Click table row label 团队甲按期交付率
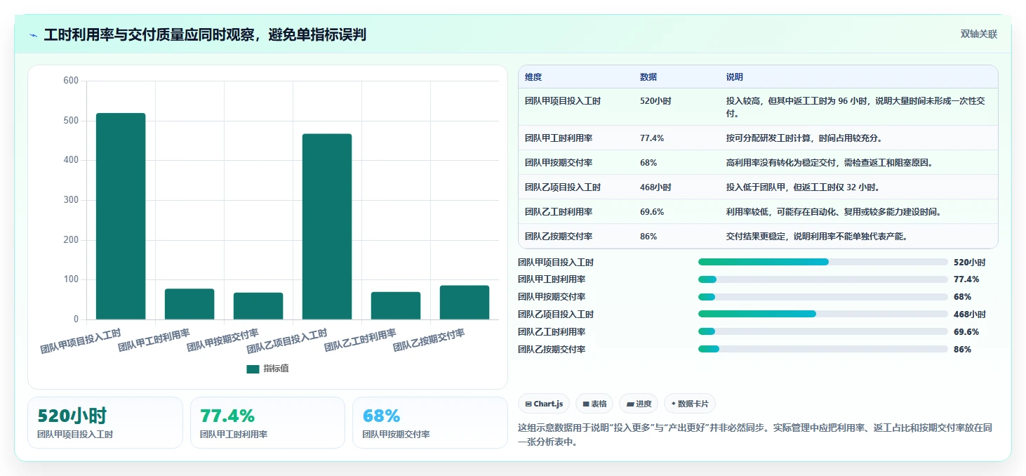Viewport: 1026px width, 476px height. 559,163
